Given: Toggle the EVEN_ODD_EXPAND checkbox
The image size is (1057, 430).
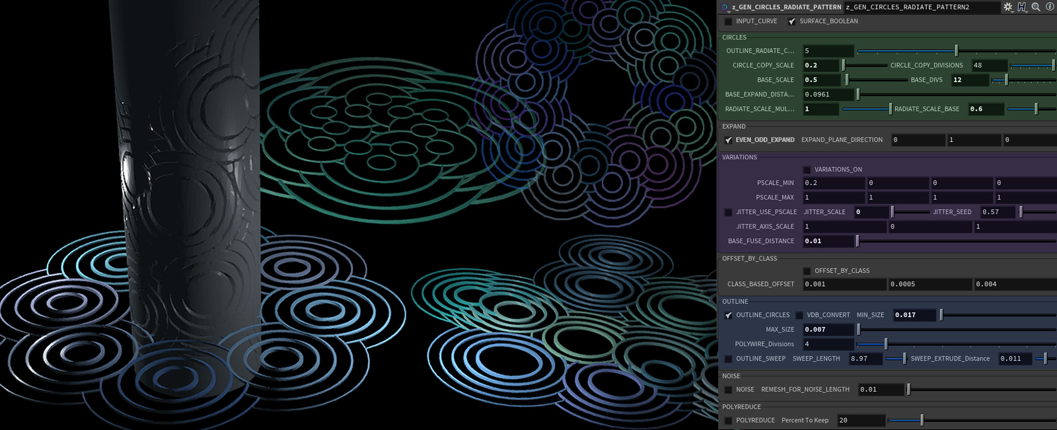Looking at the screenshot, I should coord(728,140).
